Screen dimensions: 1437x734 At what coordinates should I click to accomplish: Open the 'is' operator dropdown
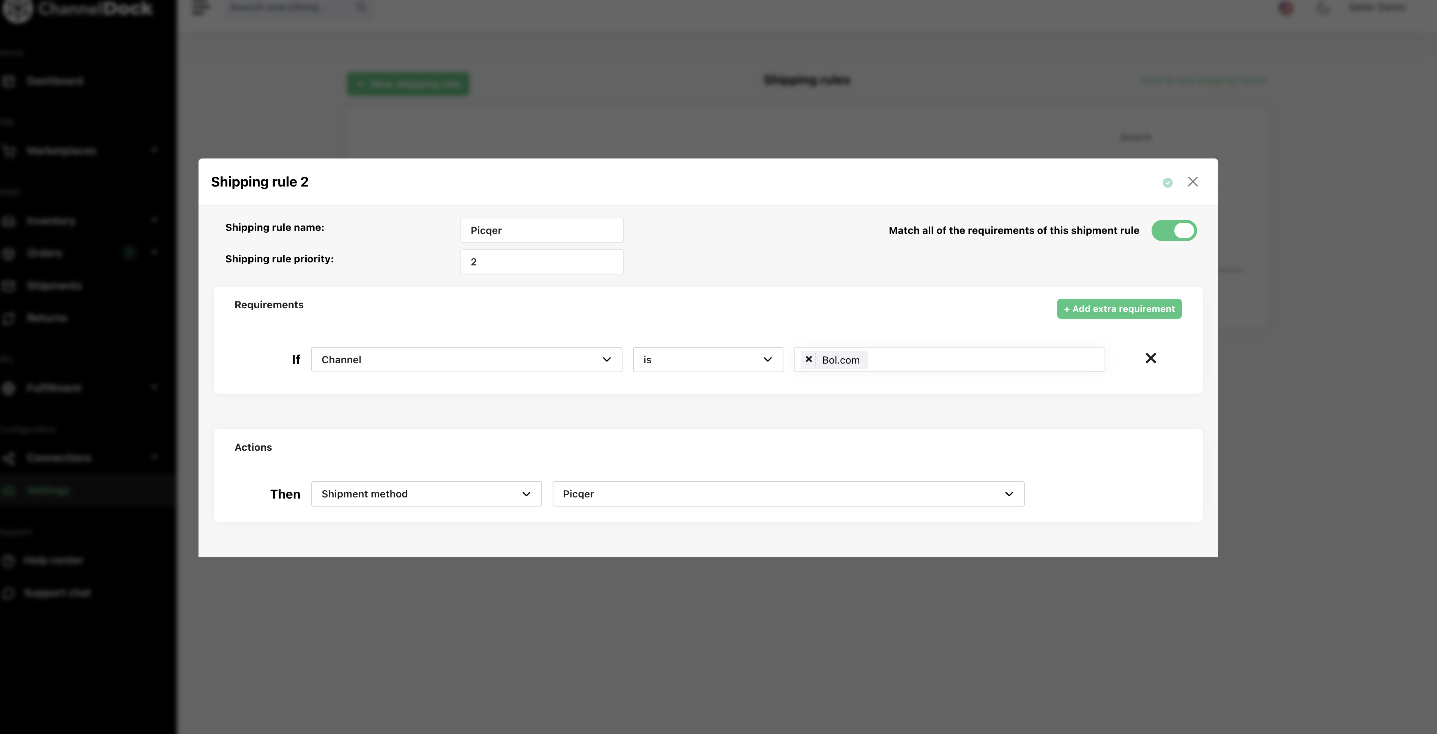pyautogui.click(x=708, y=359)
